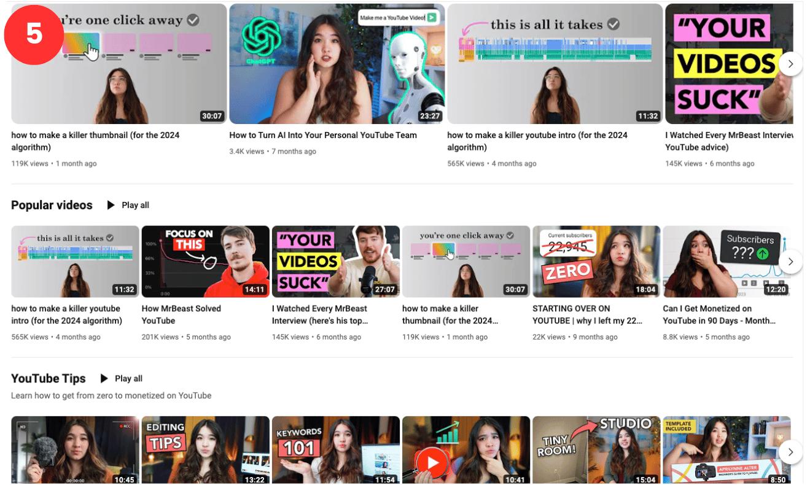The width and height of the screenshot is (810, 485).
Task: Click the Play all triangle icon beside Popular videos
Action: [x=111, y=205]
